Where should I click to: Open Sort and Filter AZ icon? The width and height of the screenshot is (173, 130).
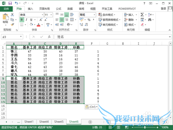pos(150,15)
